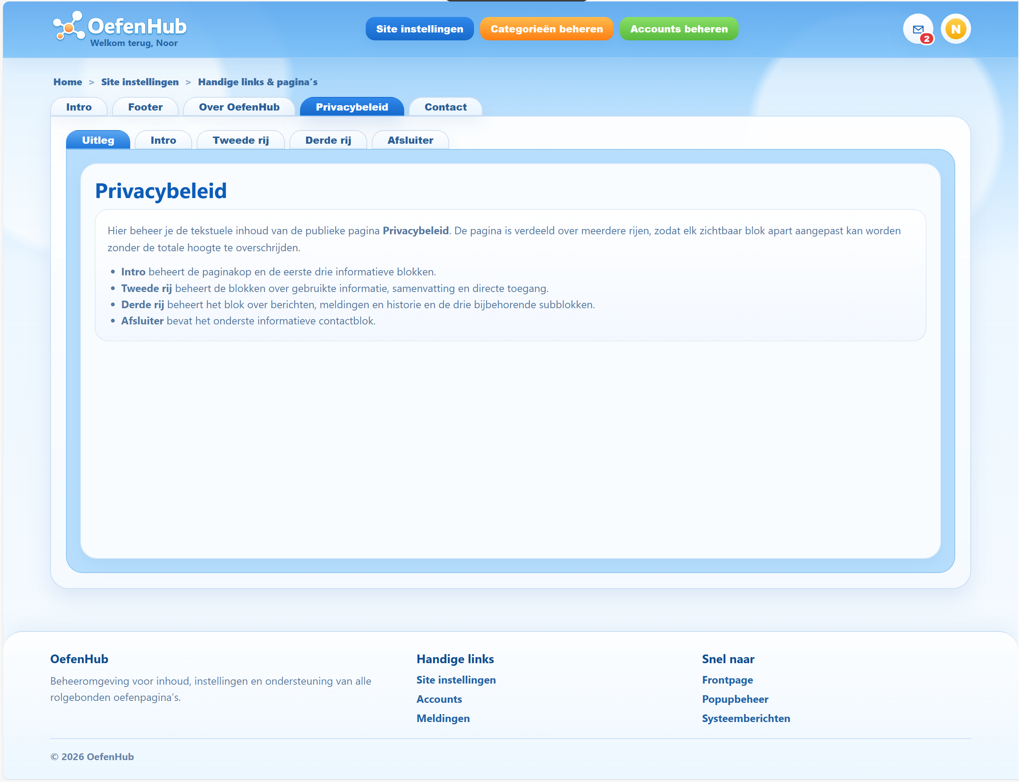Click the OefenHub logo
The image size is (1019, 782).
120,26
